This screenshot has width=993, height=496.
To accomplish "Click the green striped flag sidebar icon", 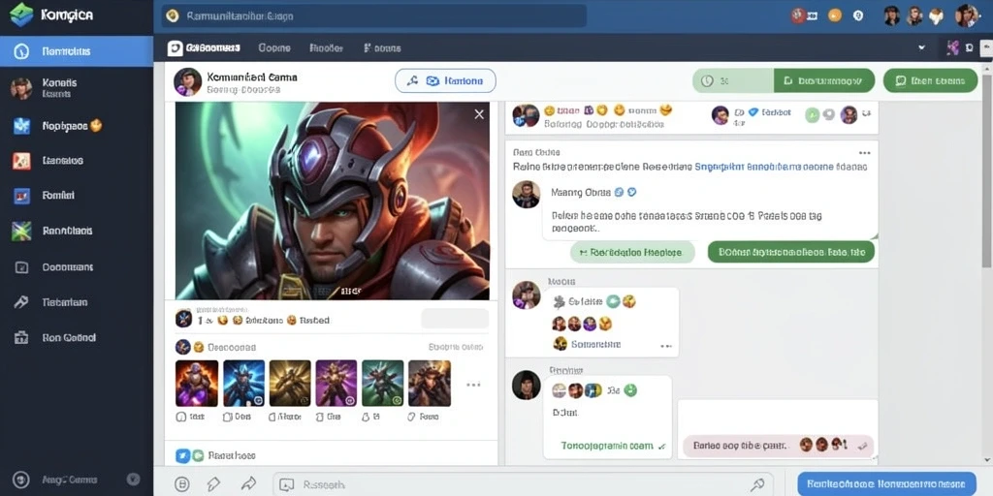I will pos(21,232).
